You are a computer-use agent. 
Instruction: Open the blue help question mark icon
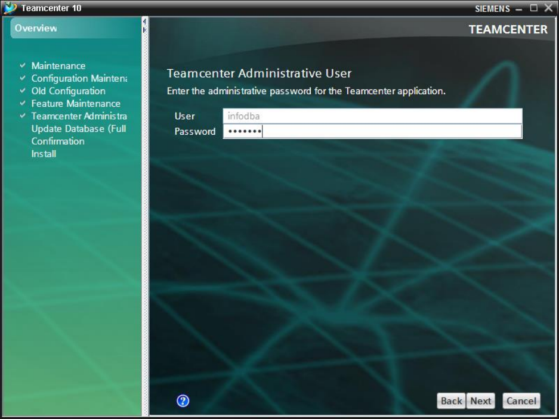point(183,401)
